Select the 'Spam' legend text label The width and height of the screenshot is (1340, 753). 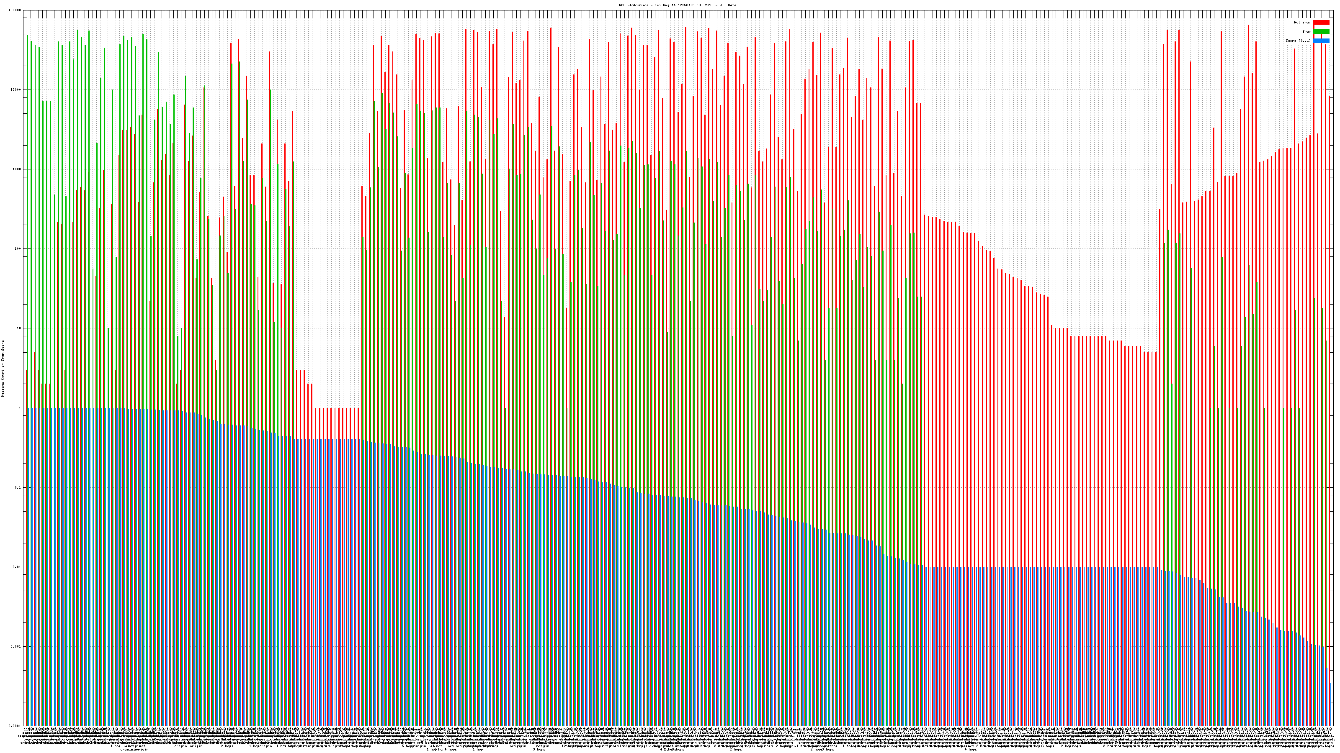[x=1306, y=32]
